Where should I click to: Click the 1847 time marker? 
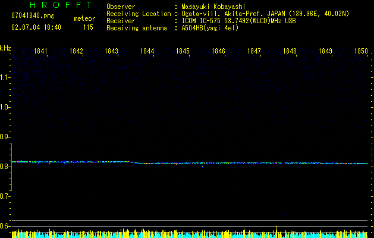click(x=254, y=51)
